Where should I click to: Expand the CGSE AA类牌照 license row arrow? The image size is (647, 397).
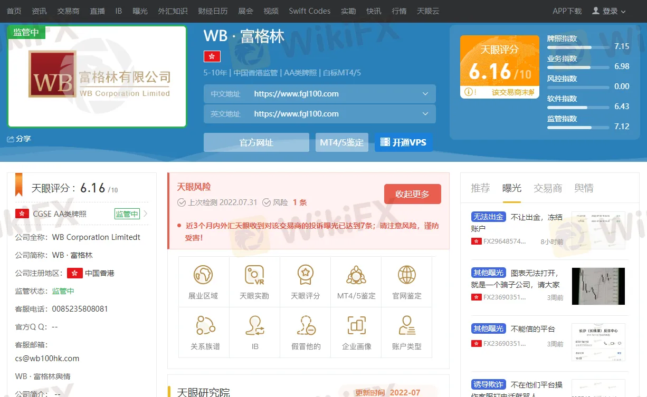[146, 214]
